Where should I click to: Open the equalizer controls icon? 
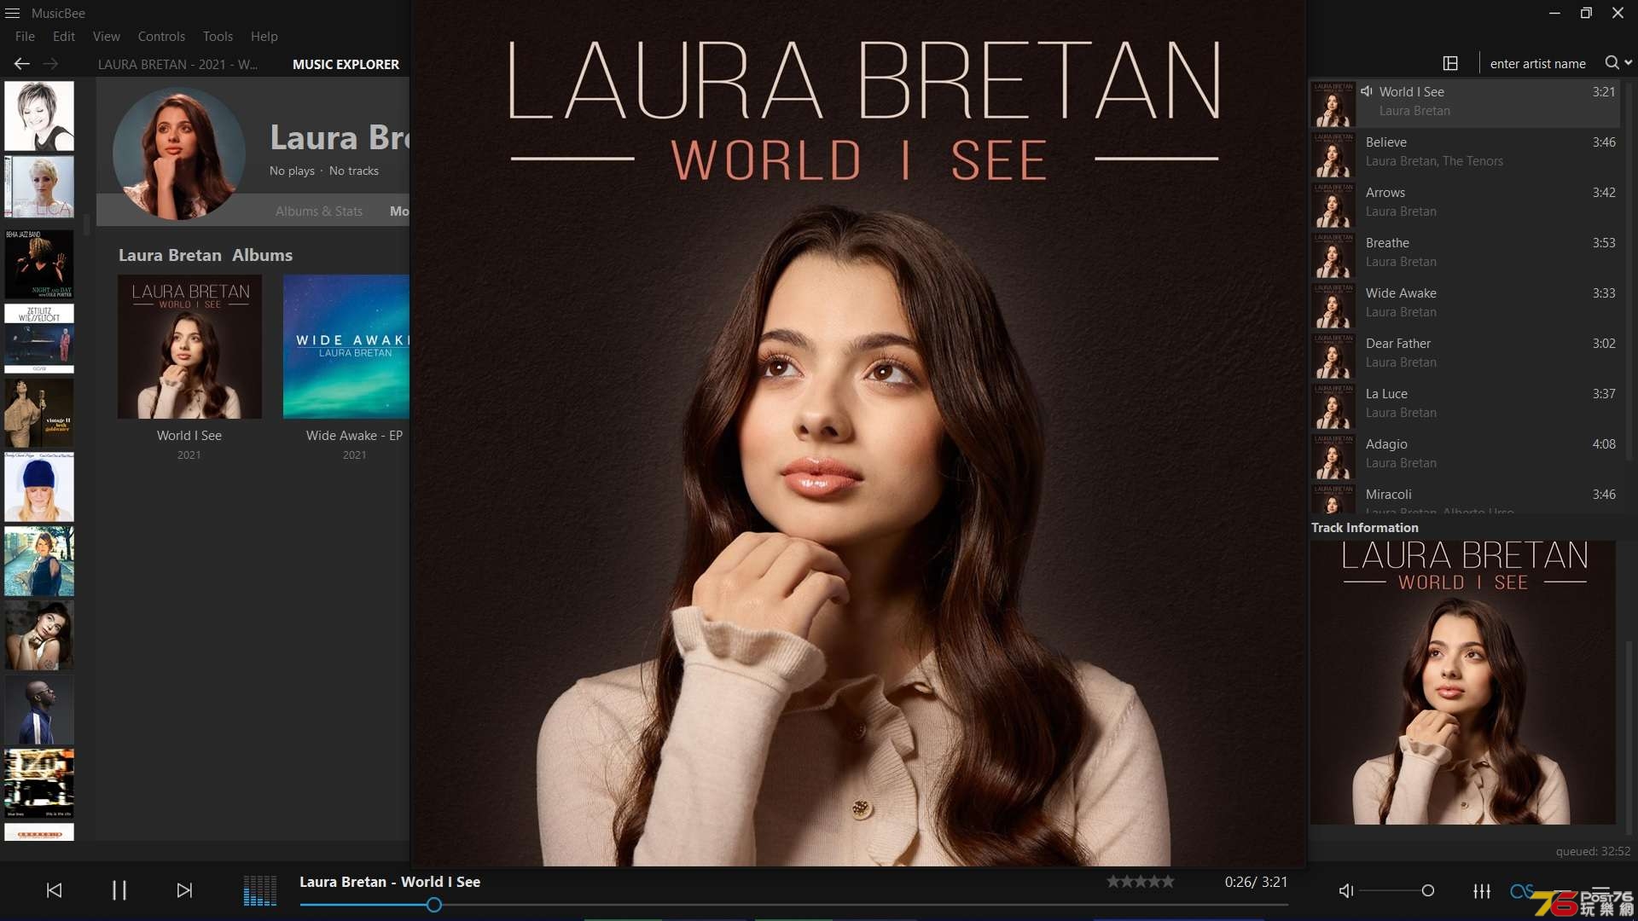[x=1482, y=891]
